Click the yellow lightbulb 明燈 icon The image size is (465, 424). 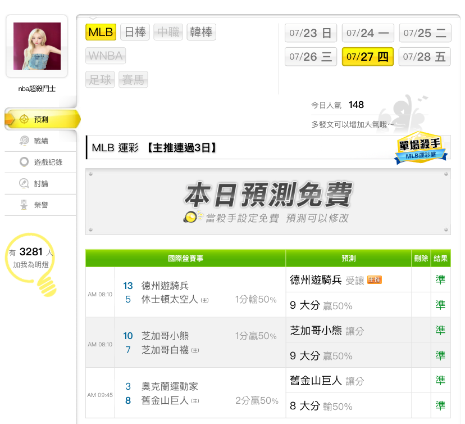31,264
